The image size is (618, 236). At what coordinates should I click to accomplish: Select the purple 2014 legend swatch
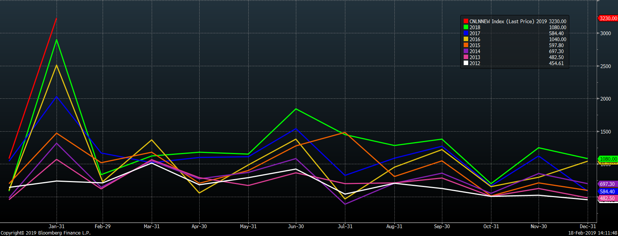pos(466,51)
